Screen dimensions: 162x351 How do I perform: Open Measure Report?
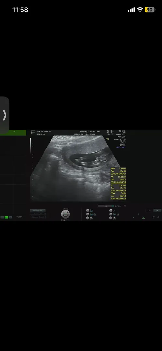38,217
